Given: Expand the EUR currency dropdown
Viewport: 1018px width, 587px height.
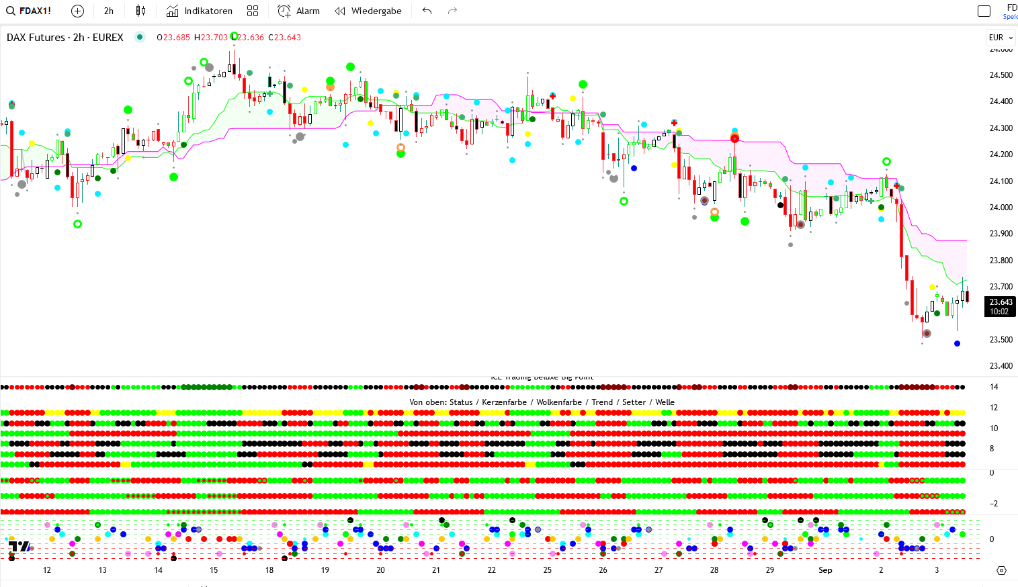Looking at the screenshot, I should 1001,38.
